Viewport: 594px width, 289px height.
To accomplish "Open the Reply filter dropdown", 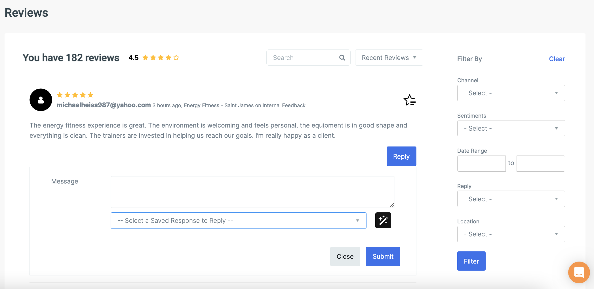I will coord(511,199).
